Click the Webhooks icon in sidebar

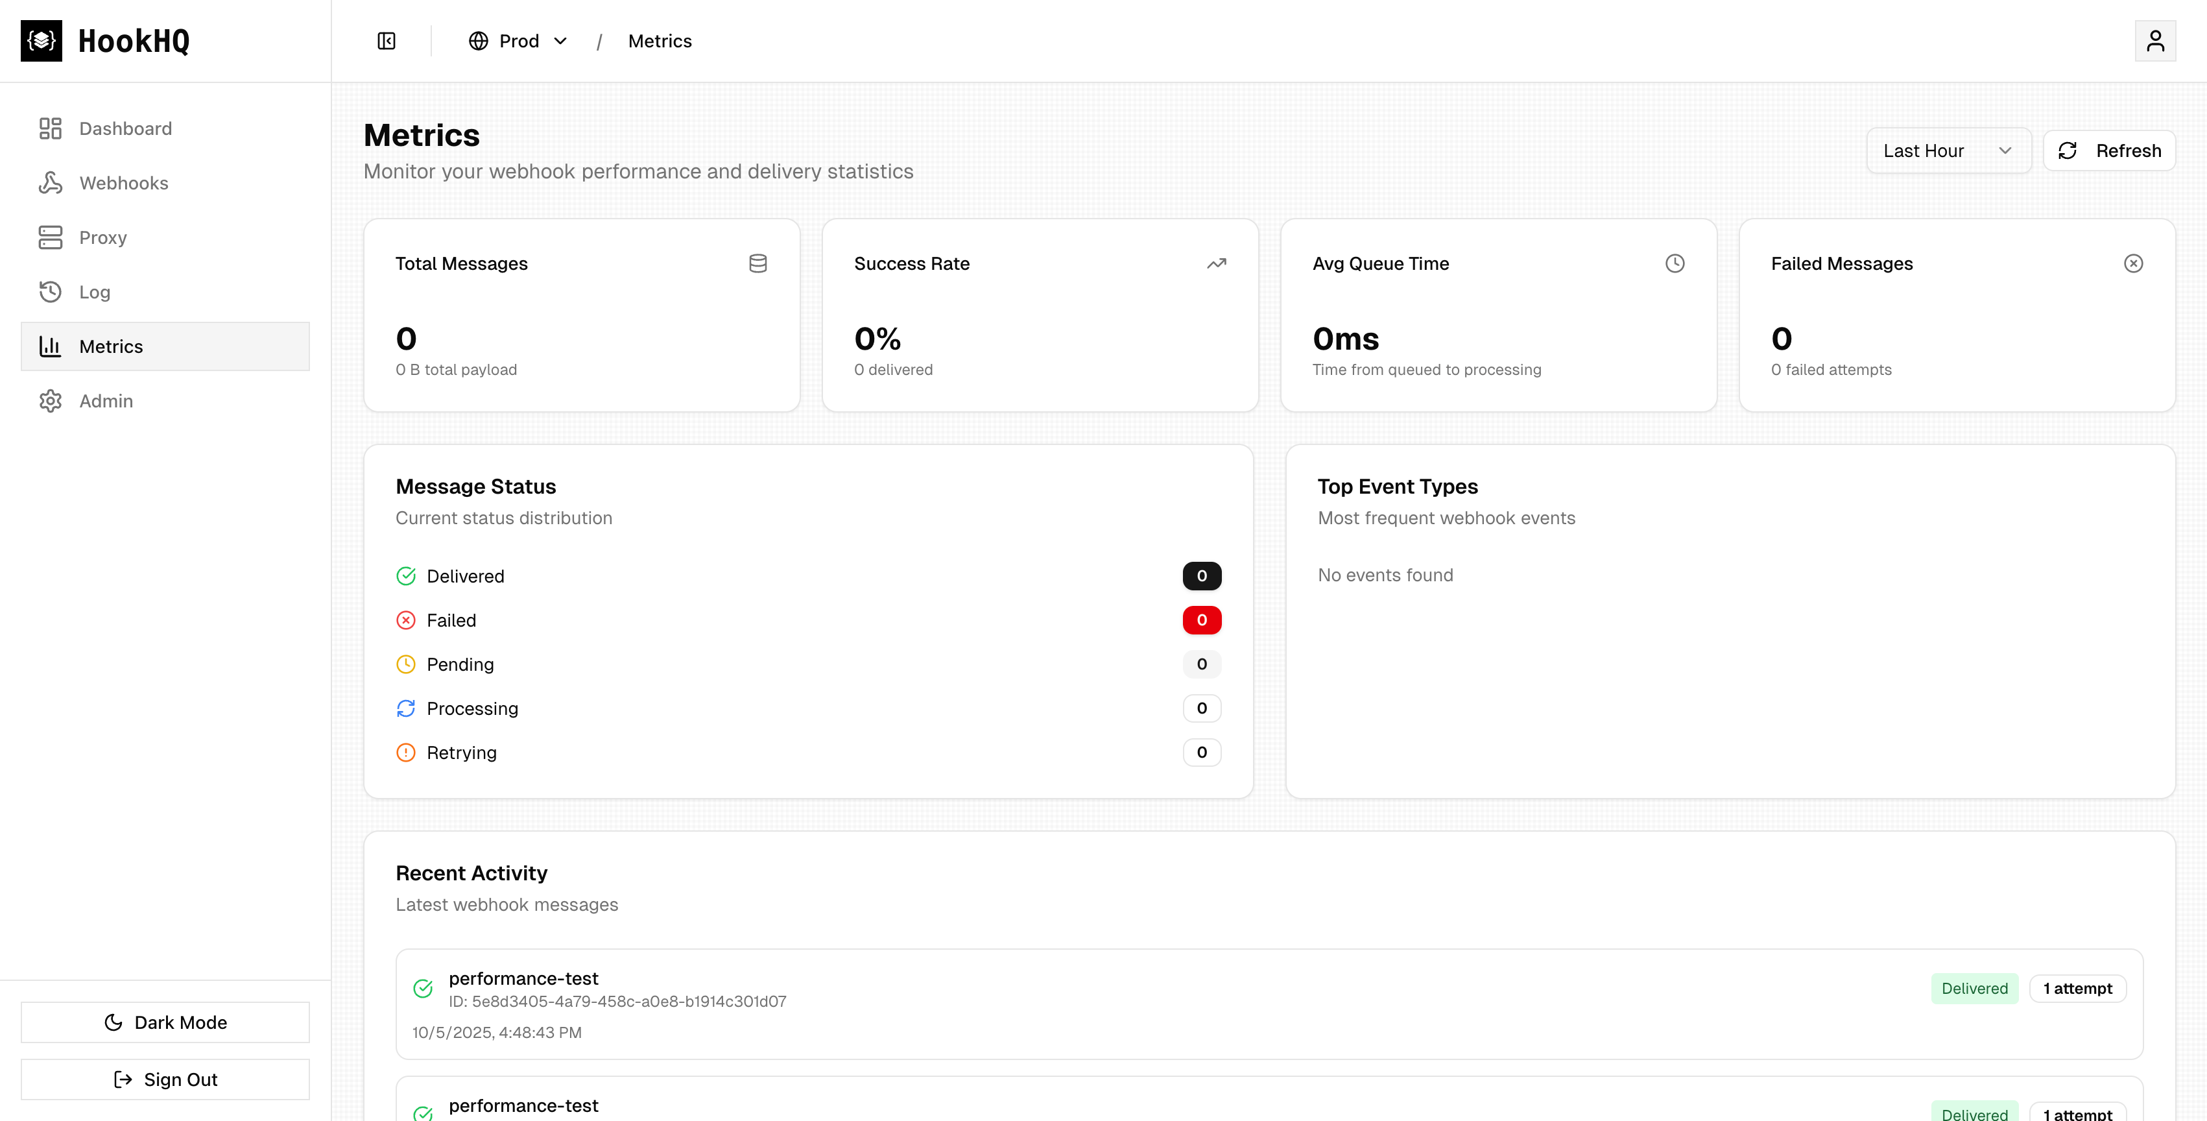click(51, 182)
